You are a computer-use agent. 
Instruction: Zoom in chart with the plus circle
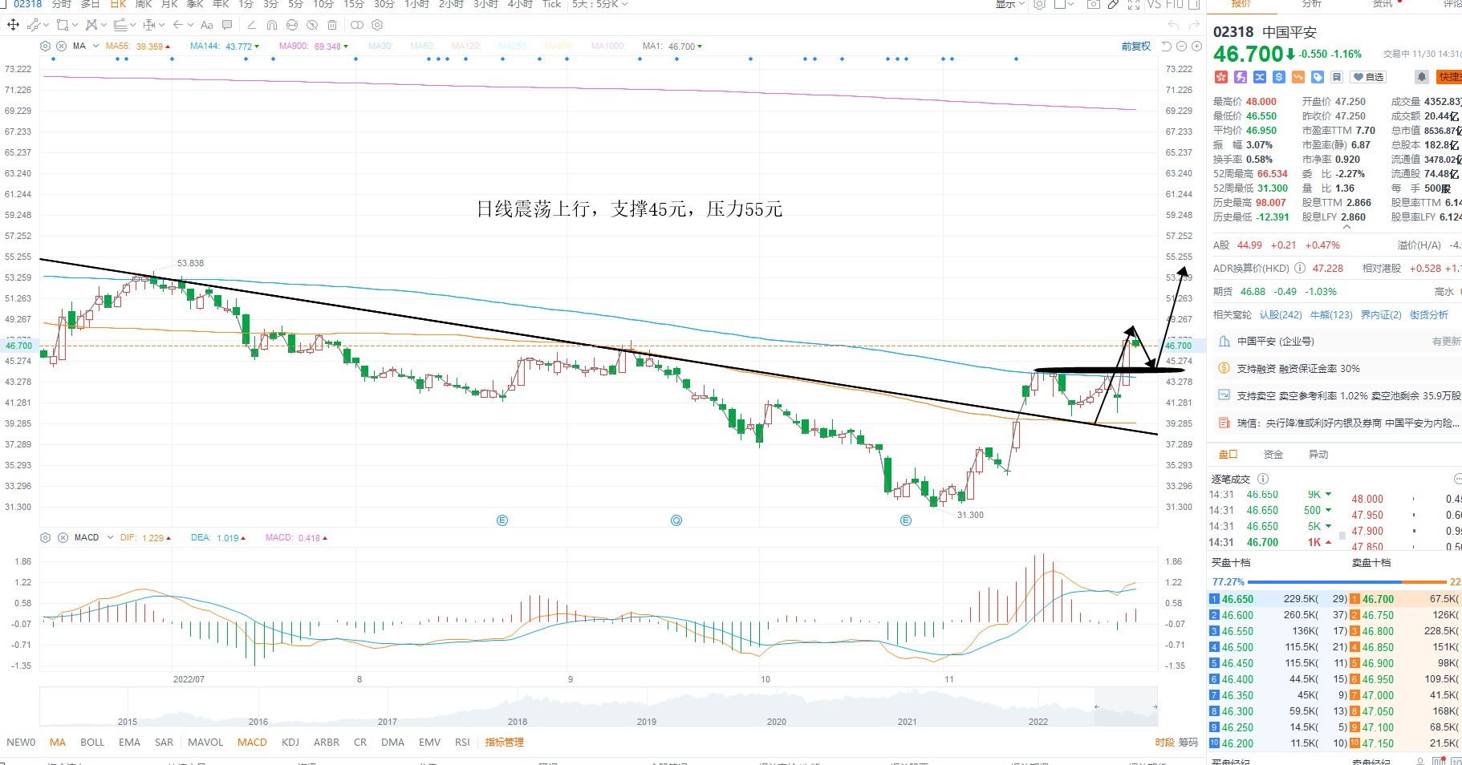(x=1196, y=47)
